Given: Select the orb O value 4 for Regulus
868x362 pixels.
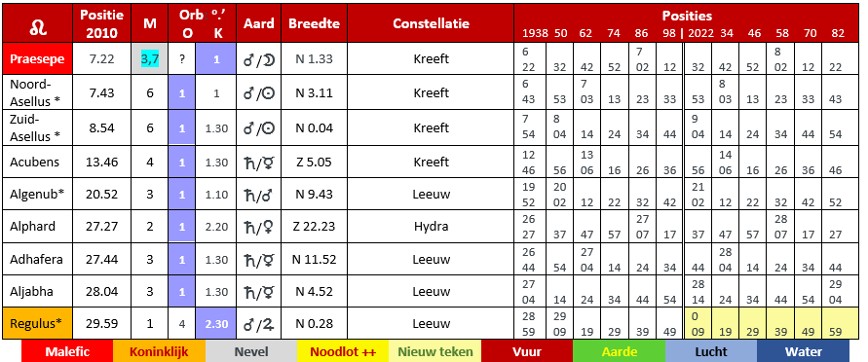Looking at the screenshot, I should pos(182,324).
